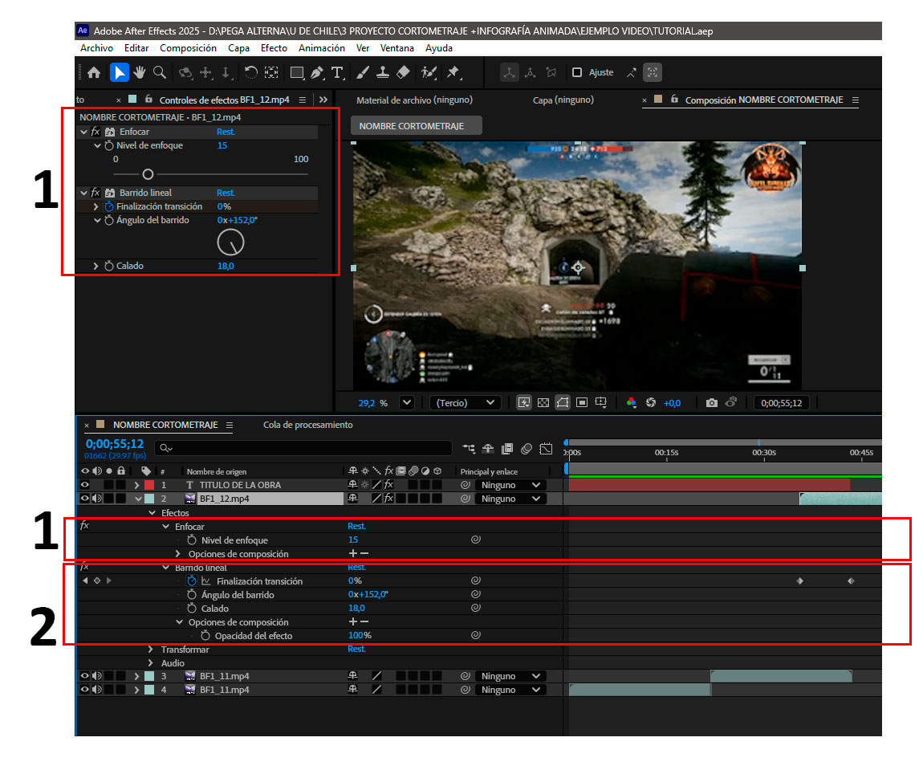Click the NOMBRE CORTOMETRAJE breadcrumb button
The width and height of the screenshot is (923, 770).
tap(417, 126)
